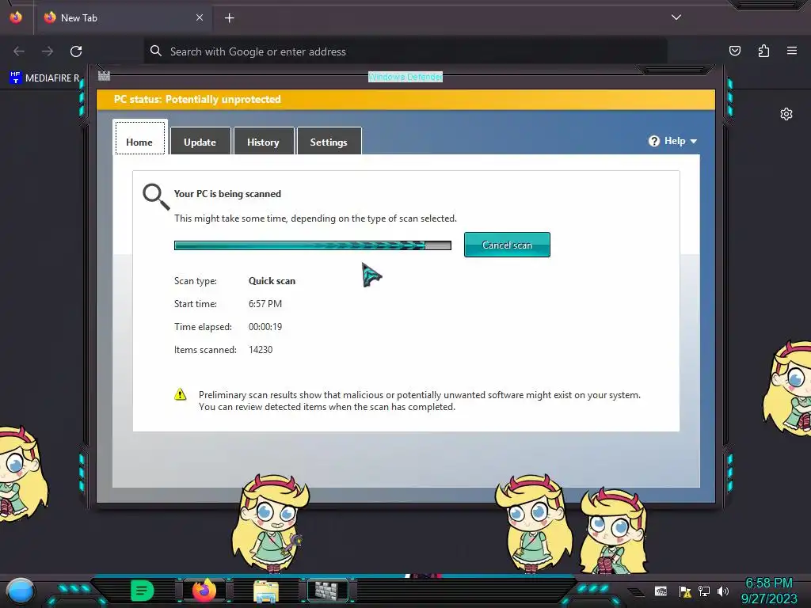Viewport: 811px width, 608px height.
Task: Close the New Tab tab
Action: [x=200, y=17]
